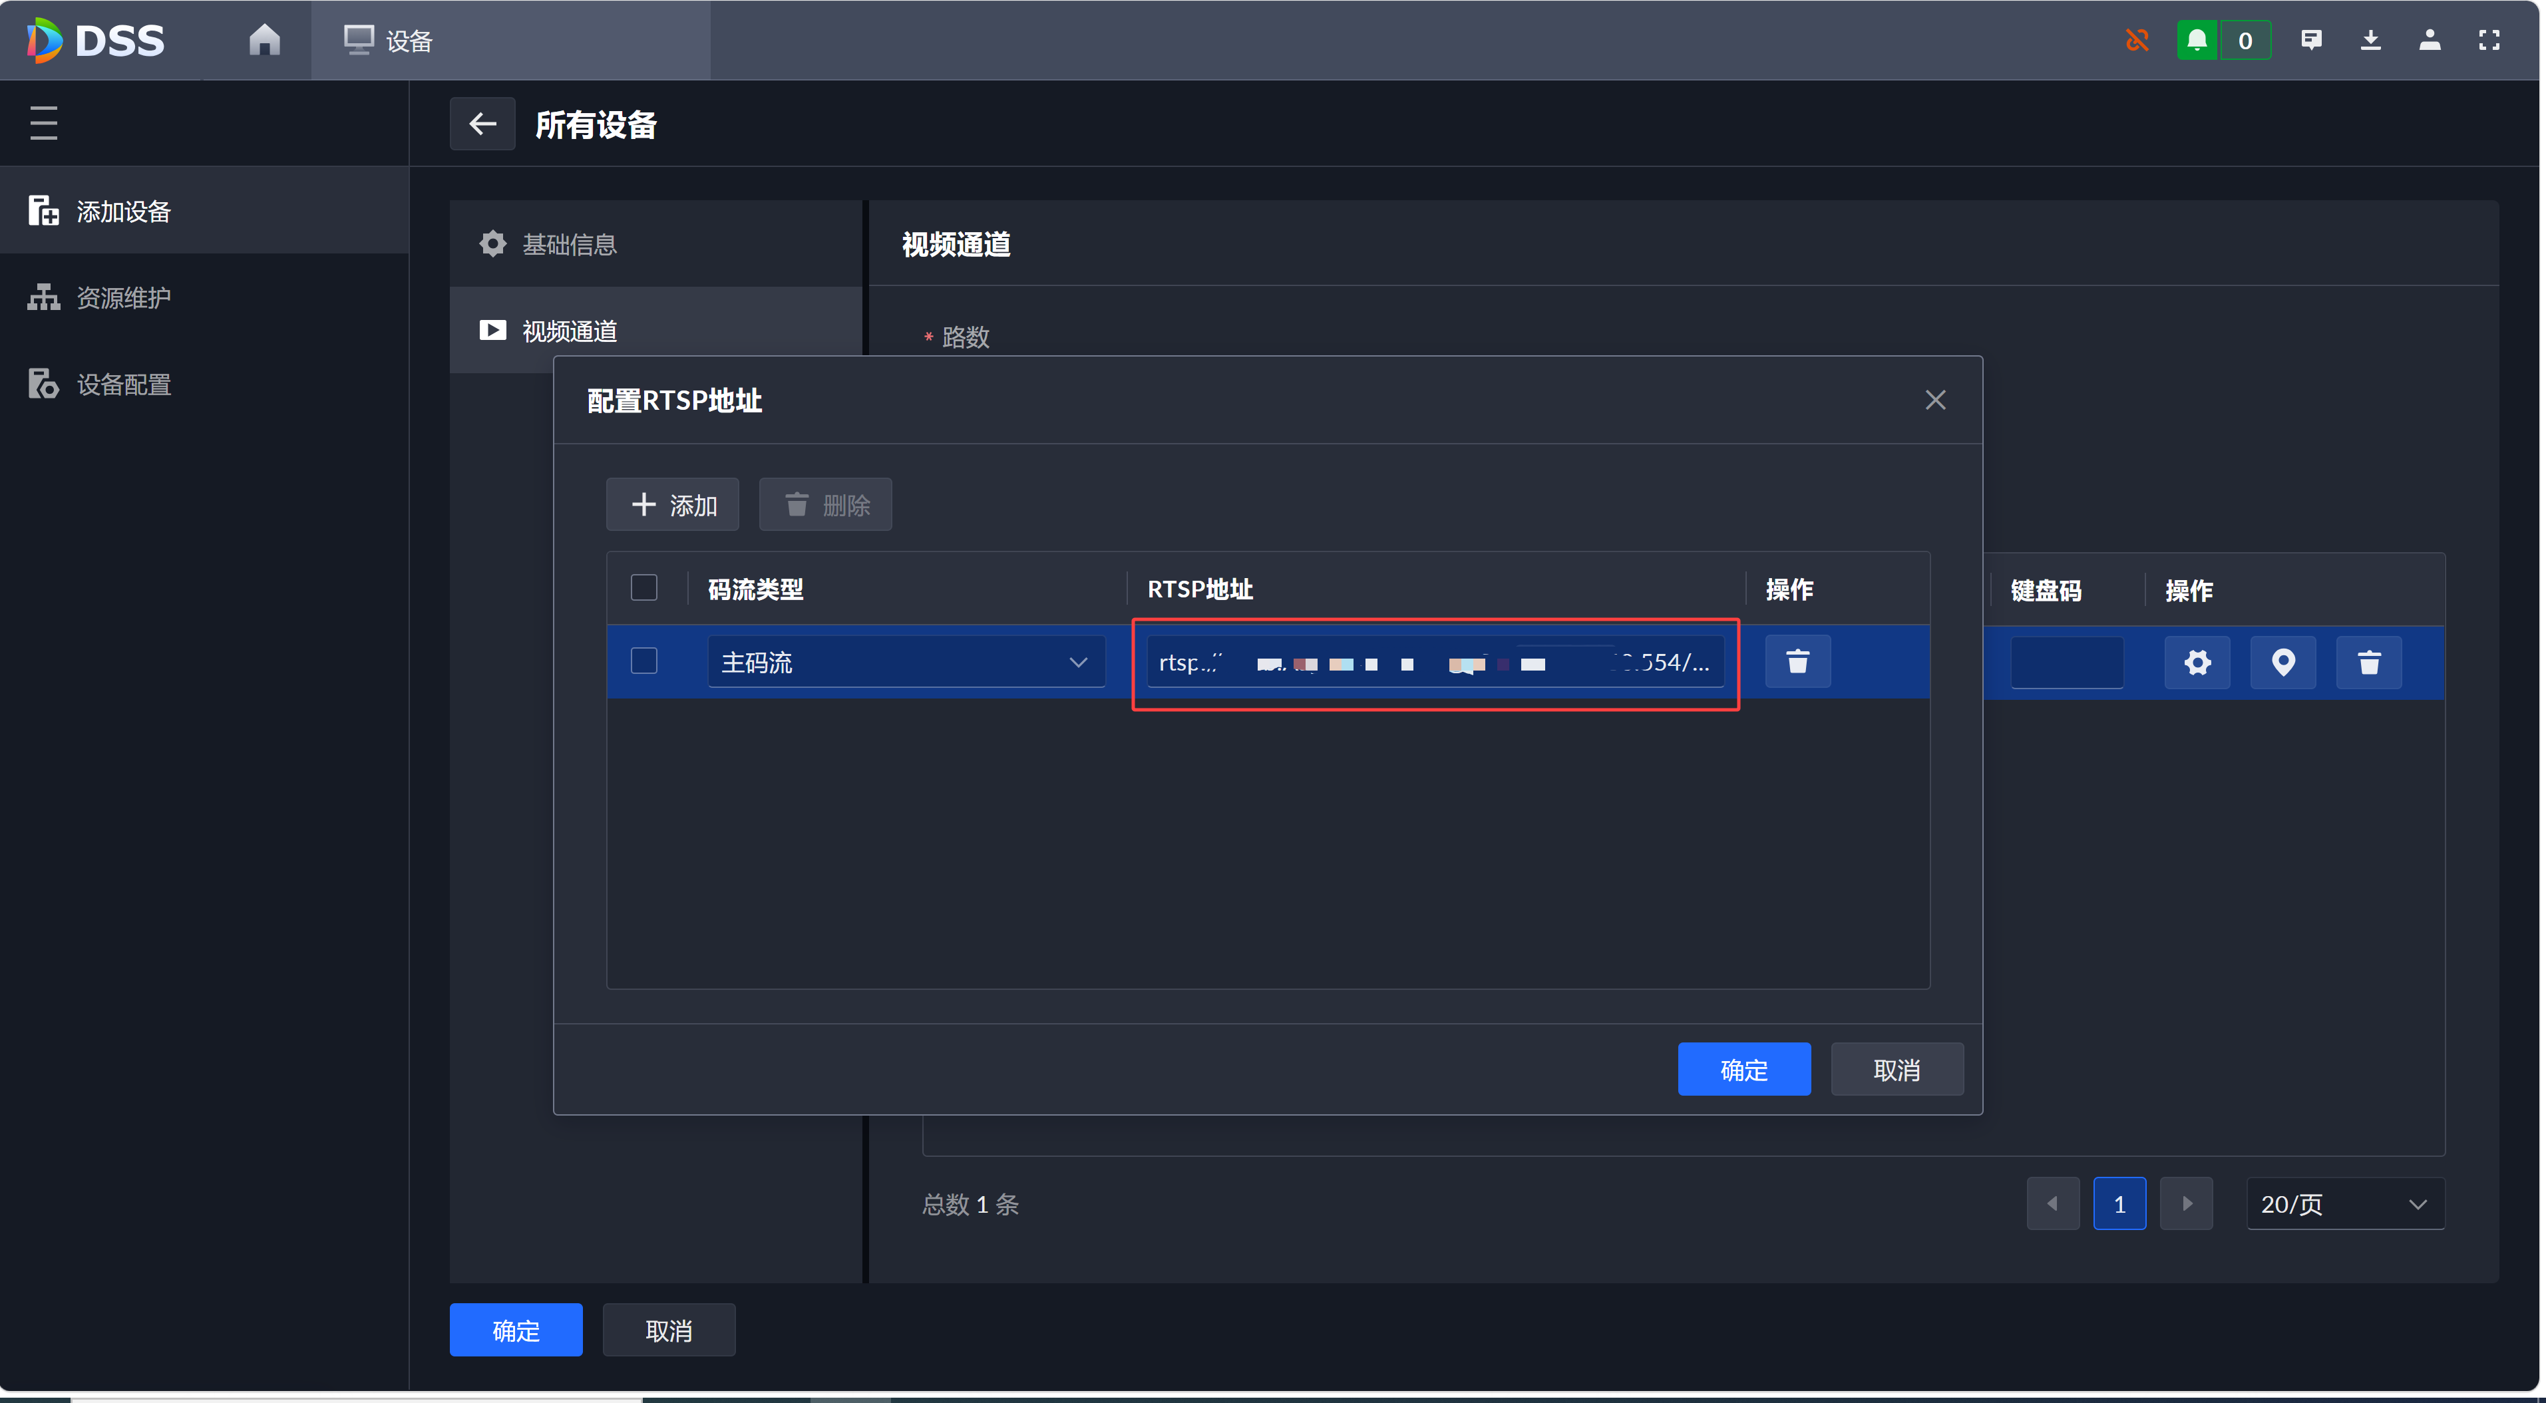2546x1403 pixels.
Task: Select 设备配置 in the sidebar
Action: 204,383
